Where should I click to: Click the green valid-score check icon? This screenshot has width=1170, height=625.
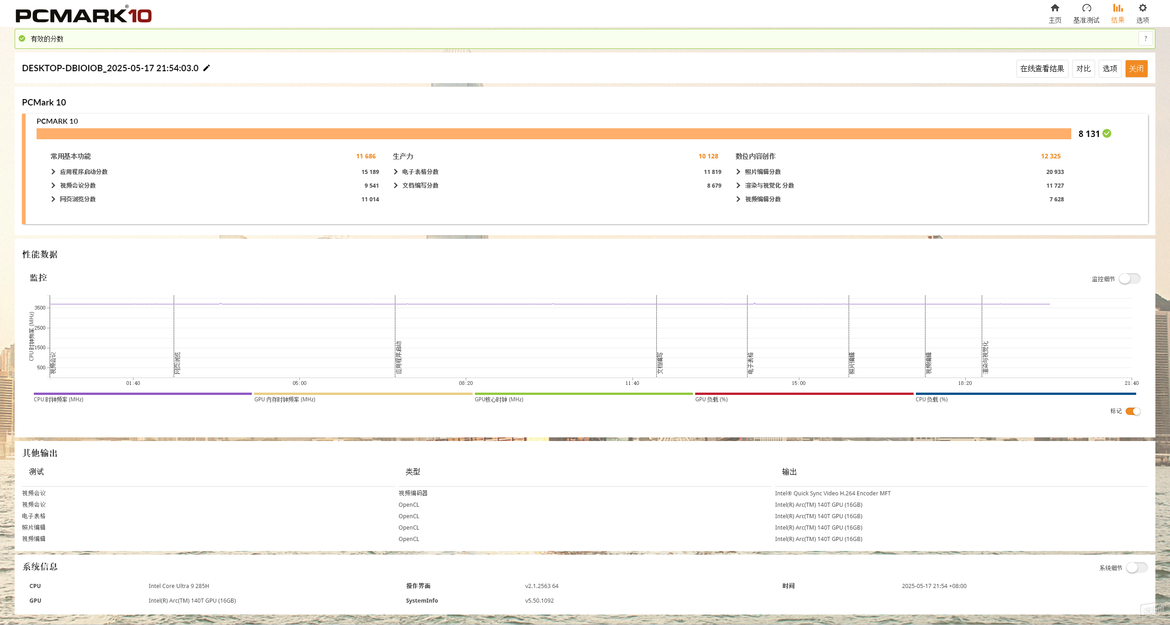[22, 39]
